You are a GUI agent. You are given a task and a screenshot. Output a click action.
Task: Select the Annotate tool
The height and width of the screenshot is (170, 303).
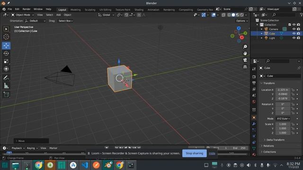[x=6, y=78]
